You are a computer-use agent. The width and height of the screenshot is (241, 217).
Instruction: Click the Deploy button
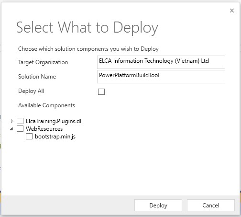158,205
